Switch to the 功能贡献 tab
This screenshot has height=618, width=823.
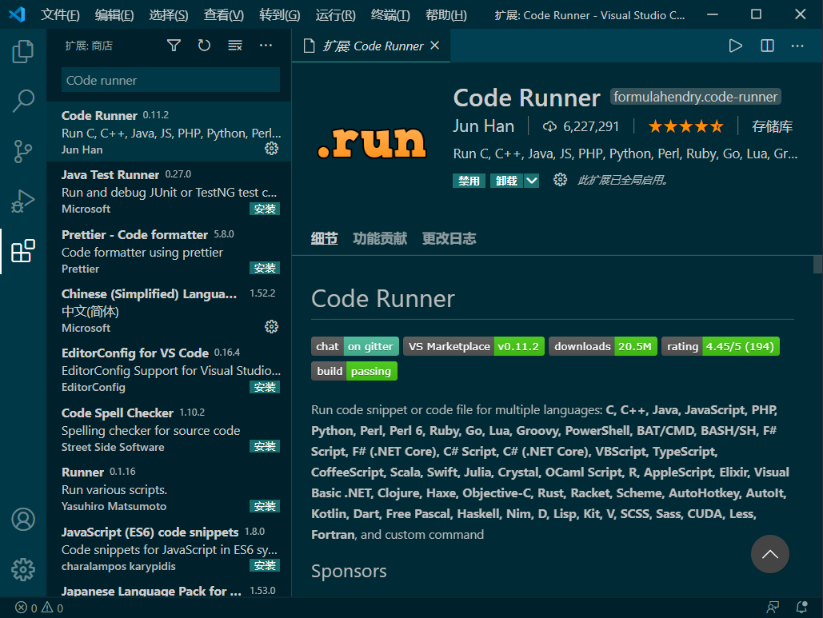coord(380,239)
